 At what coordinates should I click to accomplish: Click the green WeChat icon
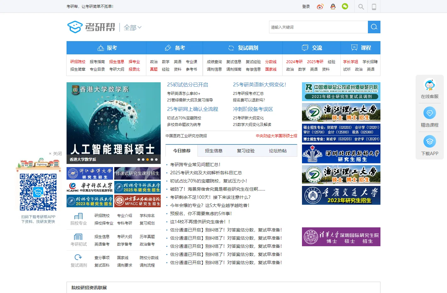pyautogui.click(x=345, y=6)
